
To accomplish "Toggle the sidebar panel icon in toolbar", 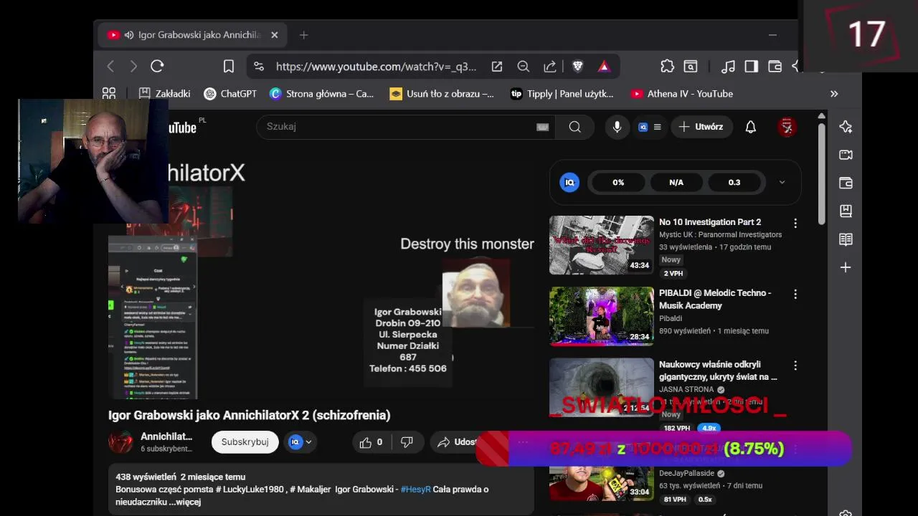I will click(x=752, y=67).
